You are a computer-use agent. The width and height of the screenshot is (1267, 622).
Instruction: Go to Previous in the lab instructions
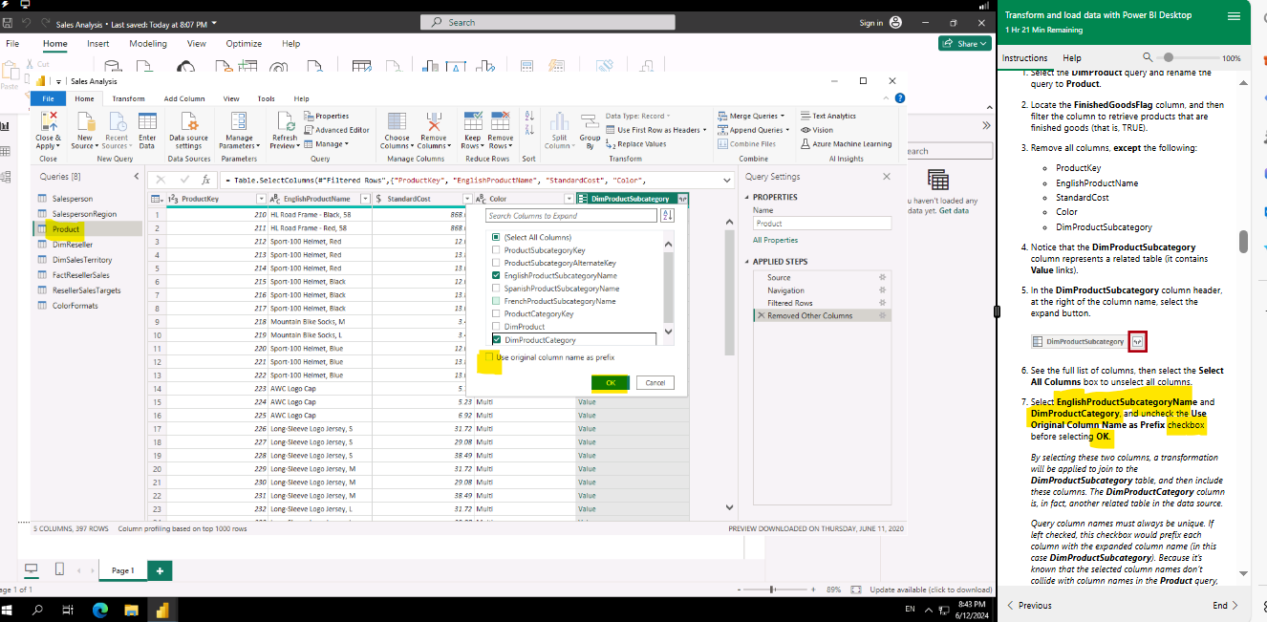click(x=1029, y=606)
